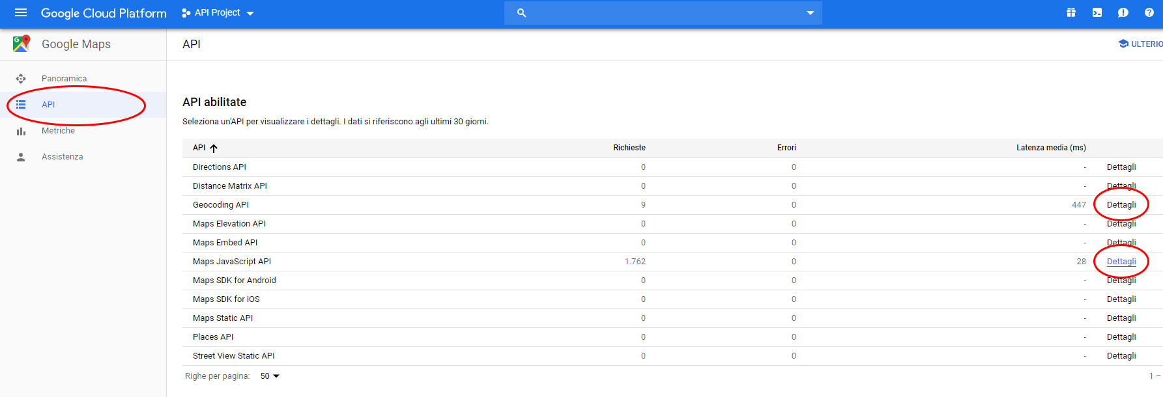Click the Errori column header
The width and height of the screenshot is (1163, 397).
pos(786,148)
